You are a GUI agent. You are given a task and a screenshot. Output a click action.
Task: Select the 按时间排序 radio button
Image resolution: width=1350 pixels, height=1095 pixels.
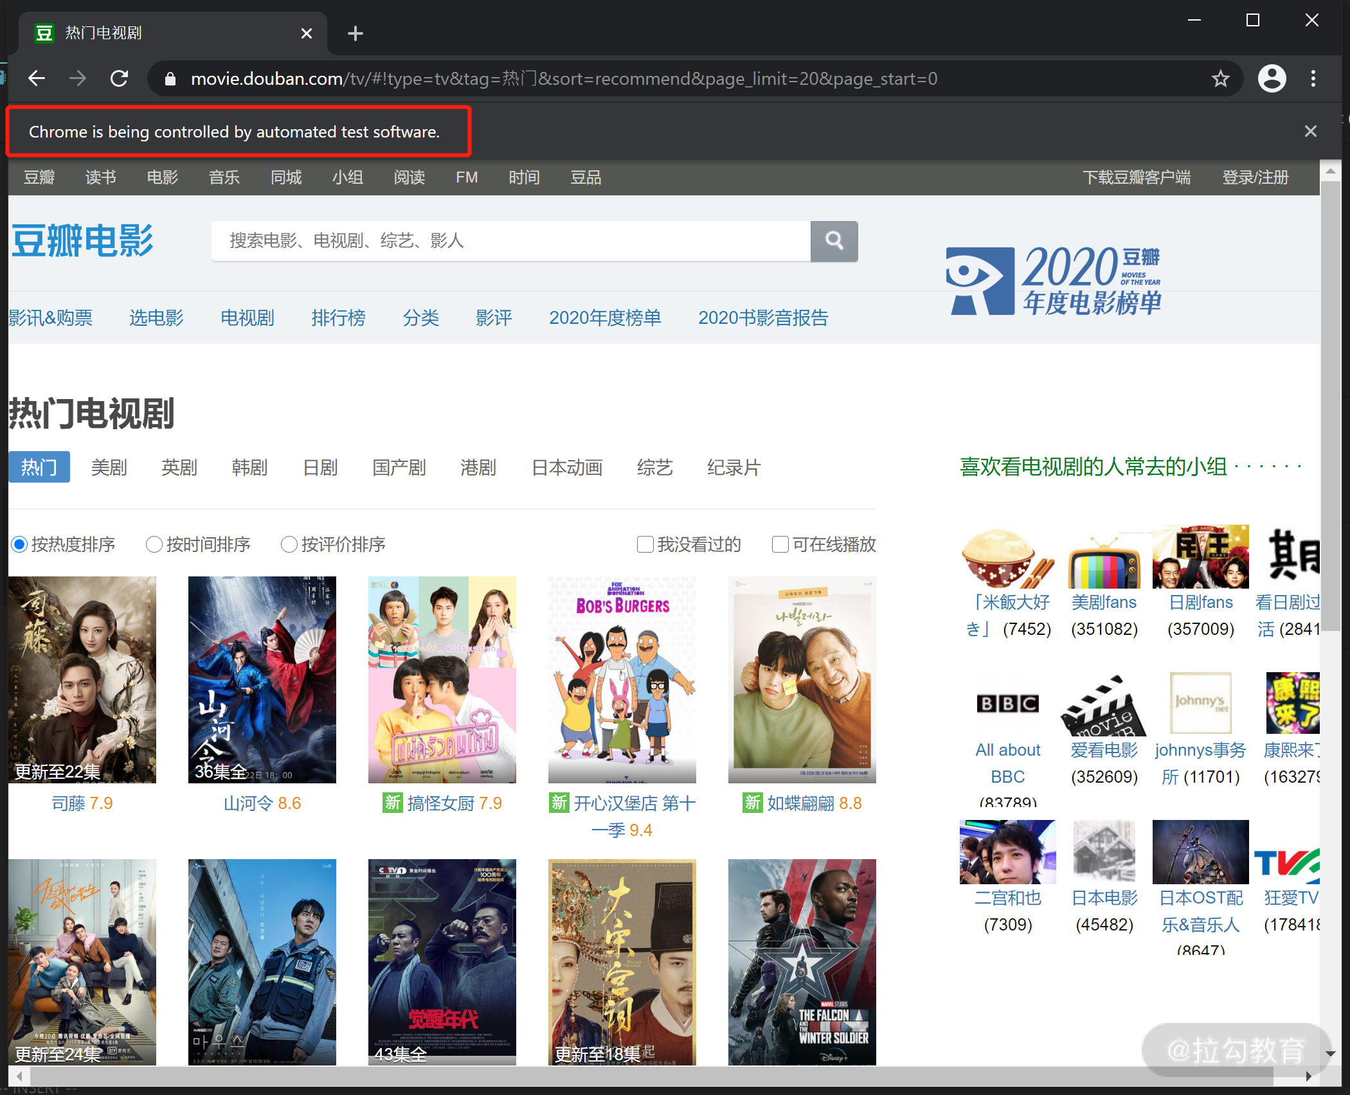[x=154, y=544]
